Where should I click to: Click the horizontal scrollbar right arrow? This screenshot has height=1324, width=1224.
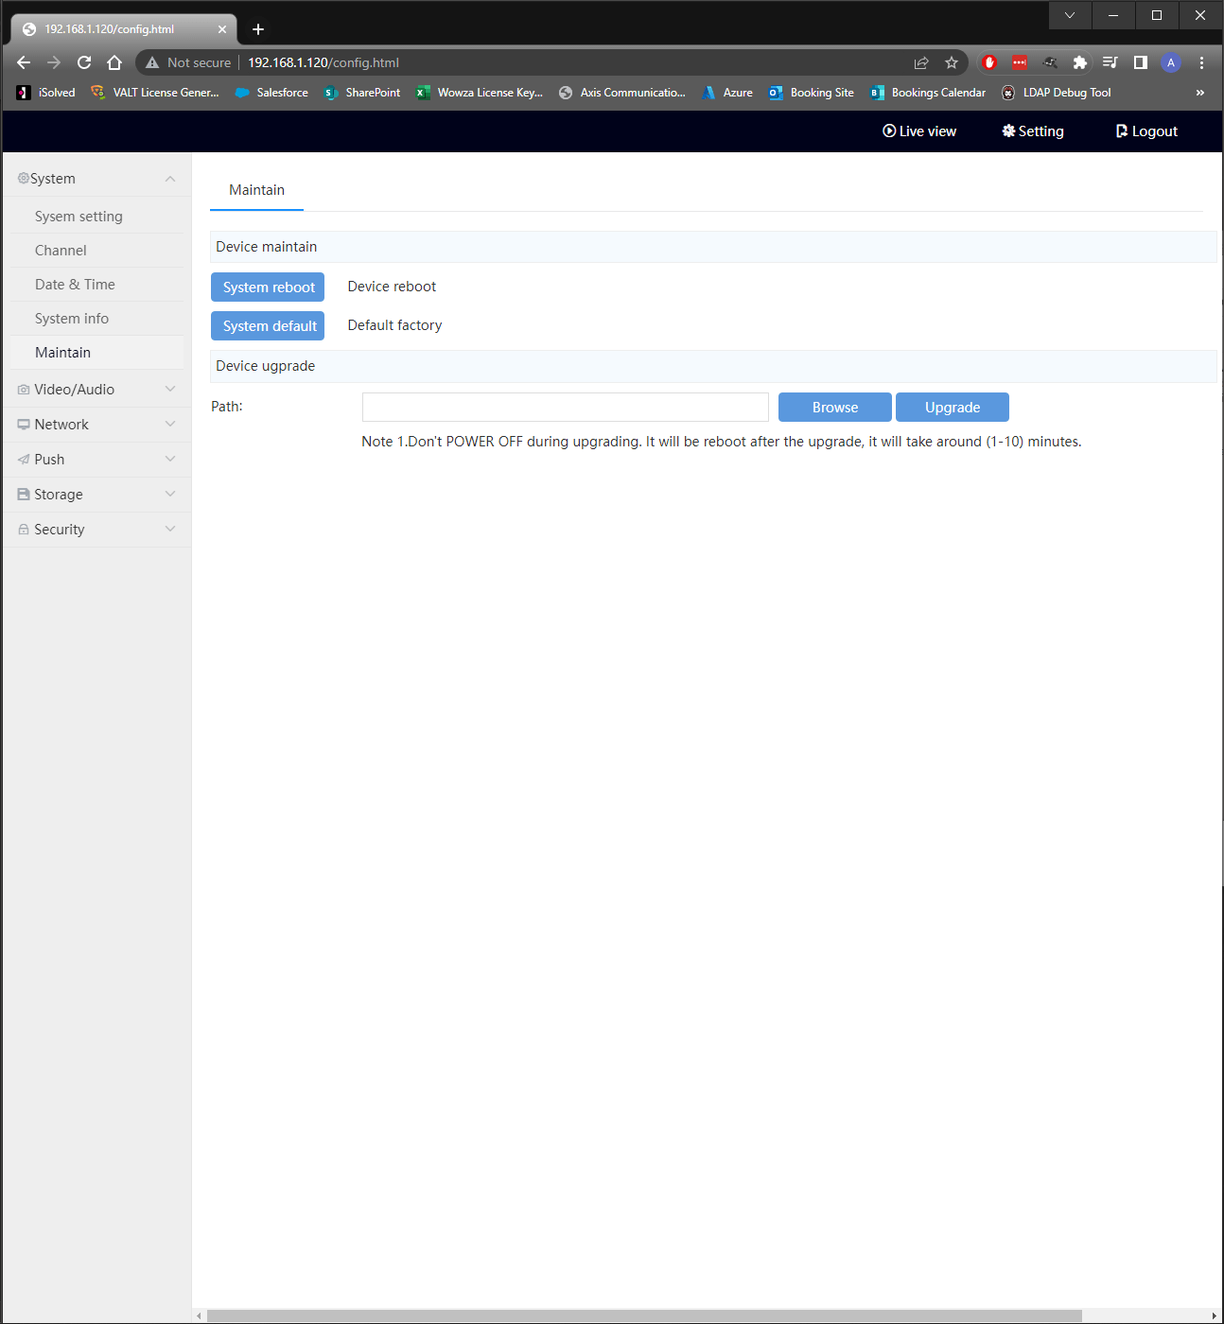(x=1215, y=1316)
